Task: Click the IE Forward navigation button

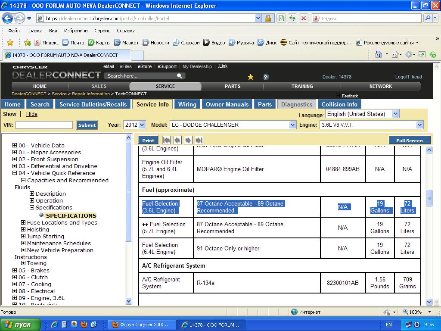Action: (19, 19)
